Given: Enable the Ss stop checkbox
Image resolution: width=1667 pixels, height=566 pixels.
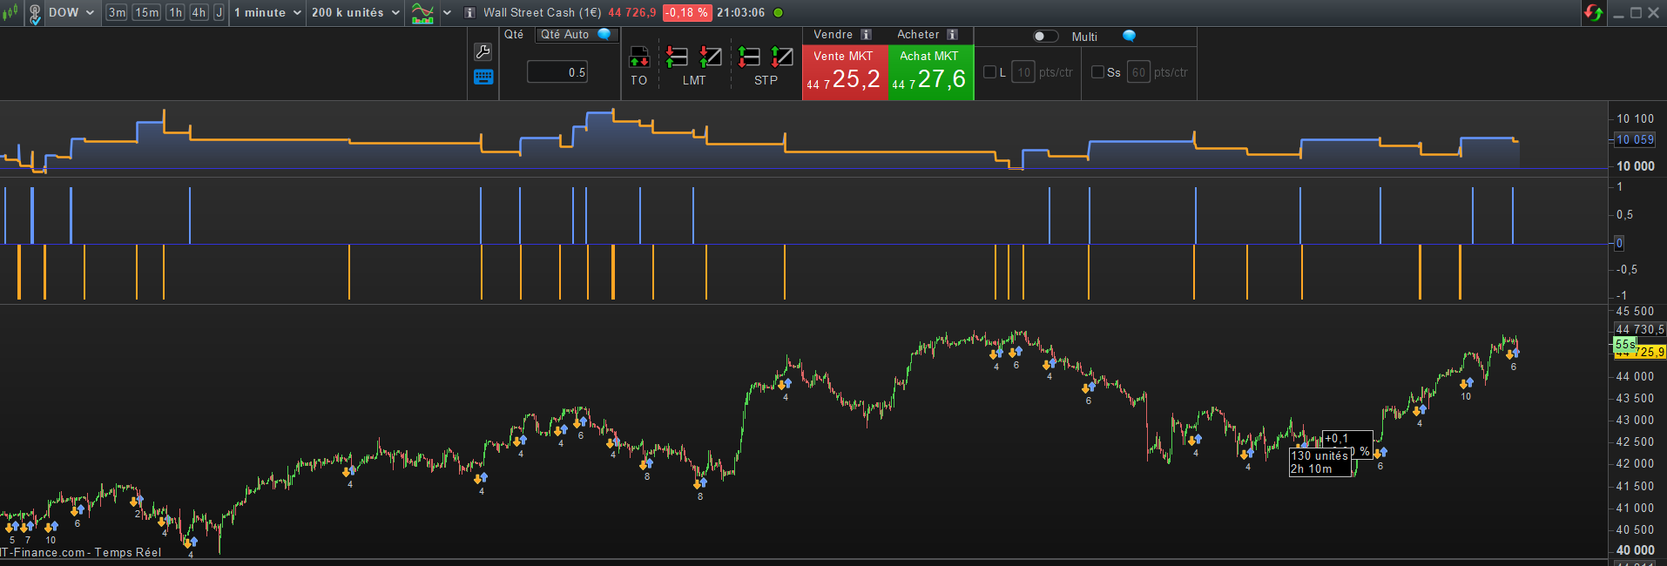Looking at the screenshot, I should pos(1097,72).
